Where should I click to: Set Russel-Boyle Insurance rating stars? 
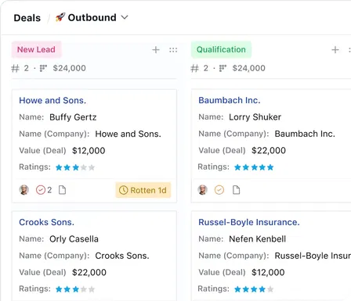click(254, 289)
